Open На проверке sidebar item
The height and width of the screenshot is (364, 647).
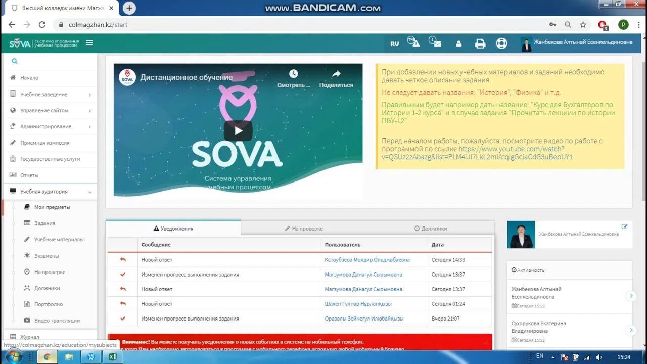pyautogui.click(x=49, y=272)
